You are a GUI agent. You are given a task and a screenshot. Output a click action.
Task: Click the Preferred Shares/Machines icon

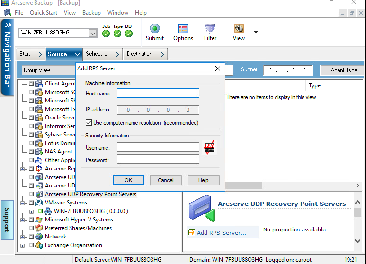click(39, 228)
